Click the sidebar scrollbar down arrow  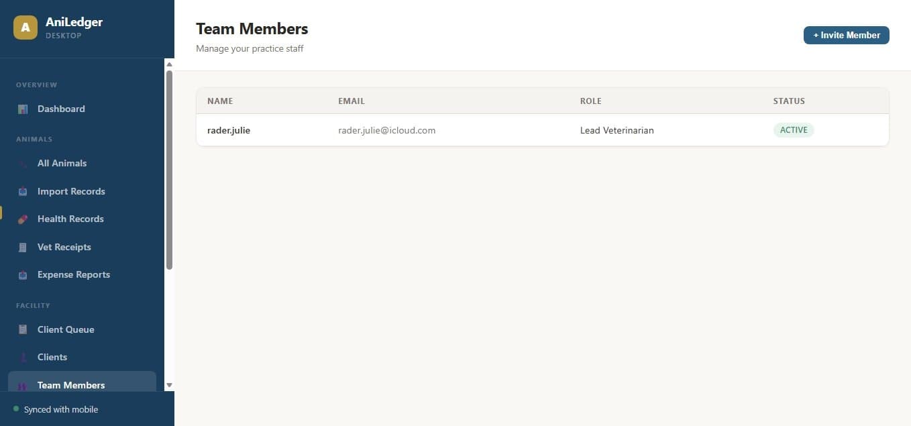pyautogui.click(x=169, y=384)
